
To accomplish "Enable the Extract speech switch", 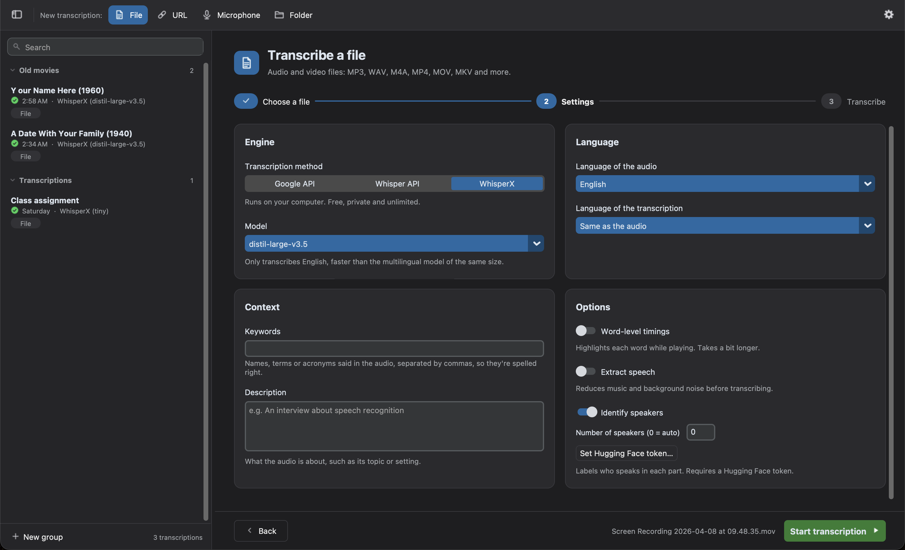I will [585, 372].
